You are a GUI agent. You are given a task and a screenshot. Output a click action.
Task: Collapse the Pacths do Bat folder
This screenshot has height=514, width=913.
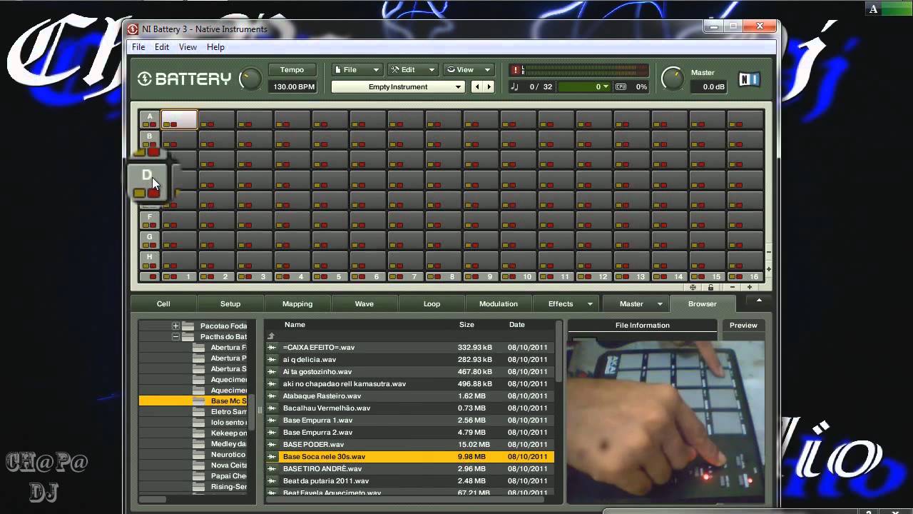pos(175,336)
